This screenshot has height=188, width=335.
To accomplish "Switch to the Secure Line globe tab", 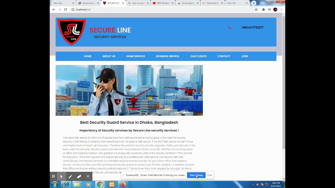I will pyautogui.click(x=88, y=3).
